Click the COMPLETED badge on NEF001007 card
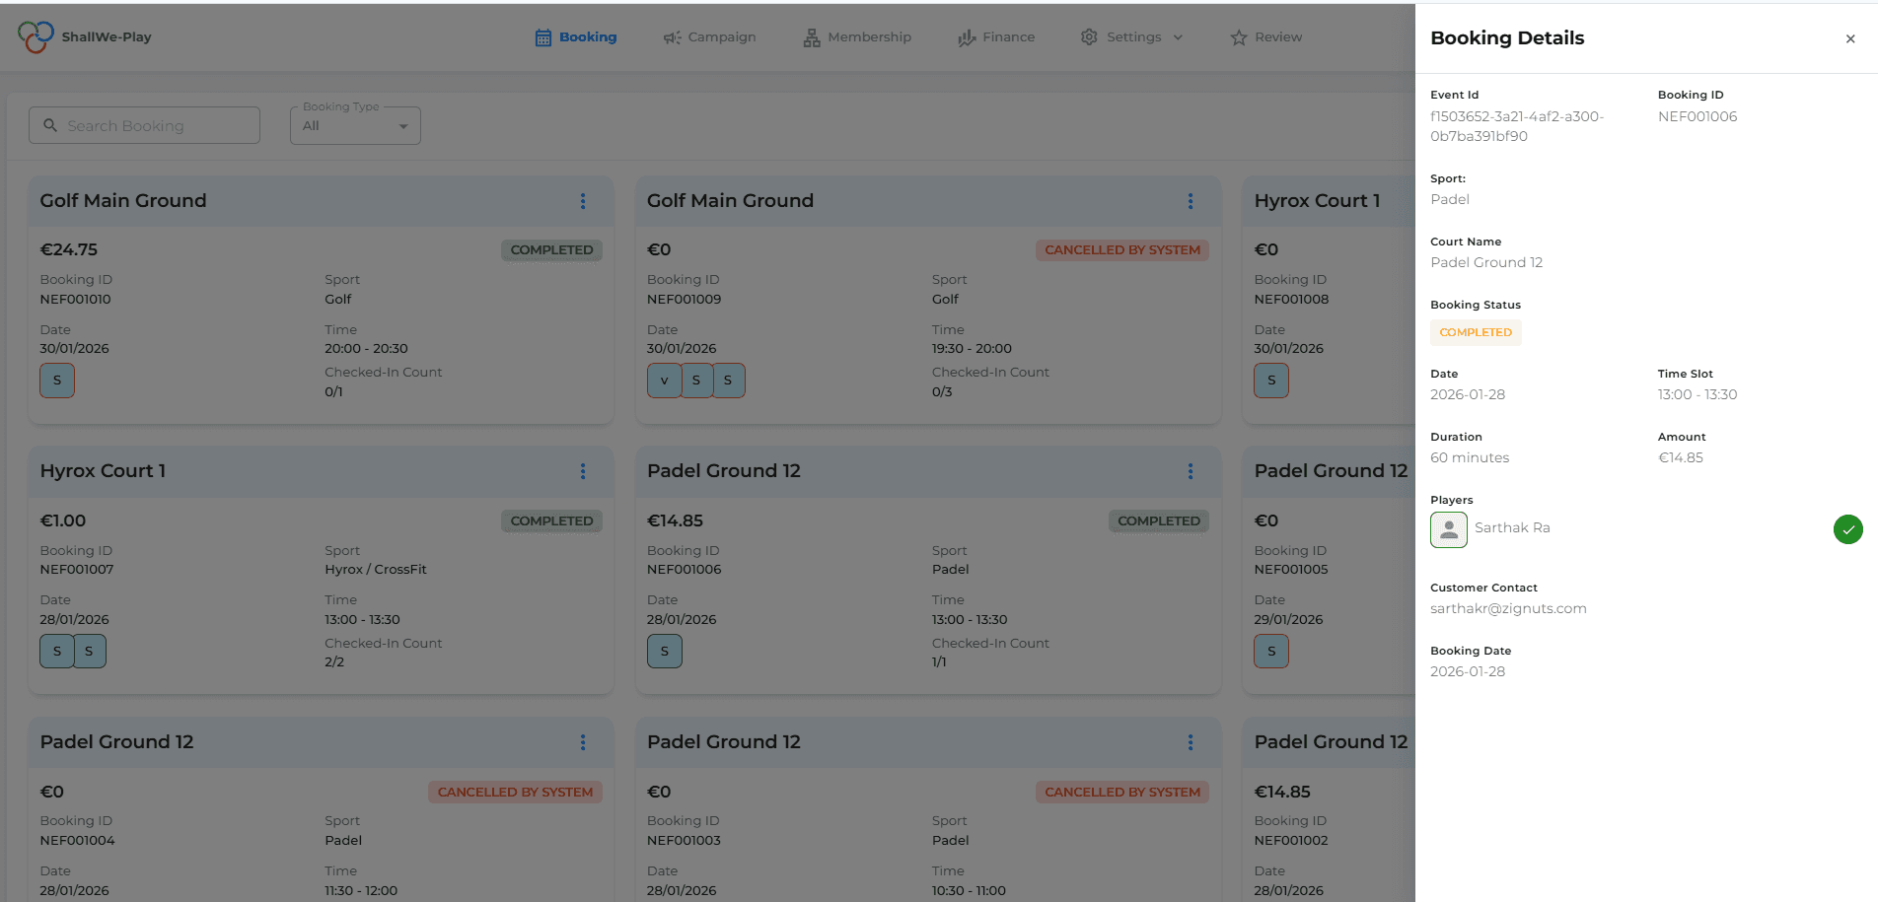Screen dimensions: 1878x902 [551, 520]
